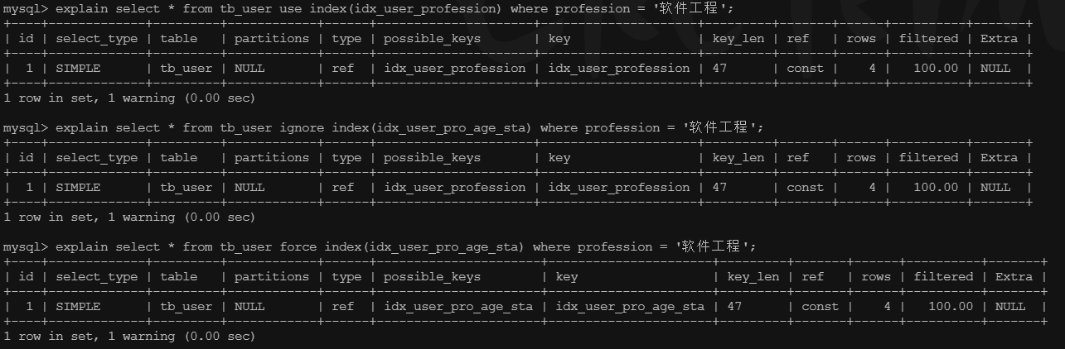Click the 'possible_keys' header in first table

432,39
